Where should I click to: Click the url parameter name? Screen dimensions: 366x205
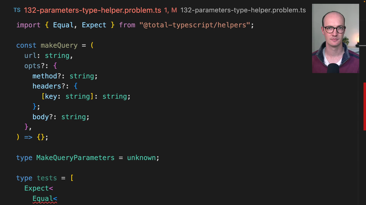30,55
